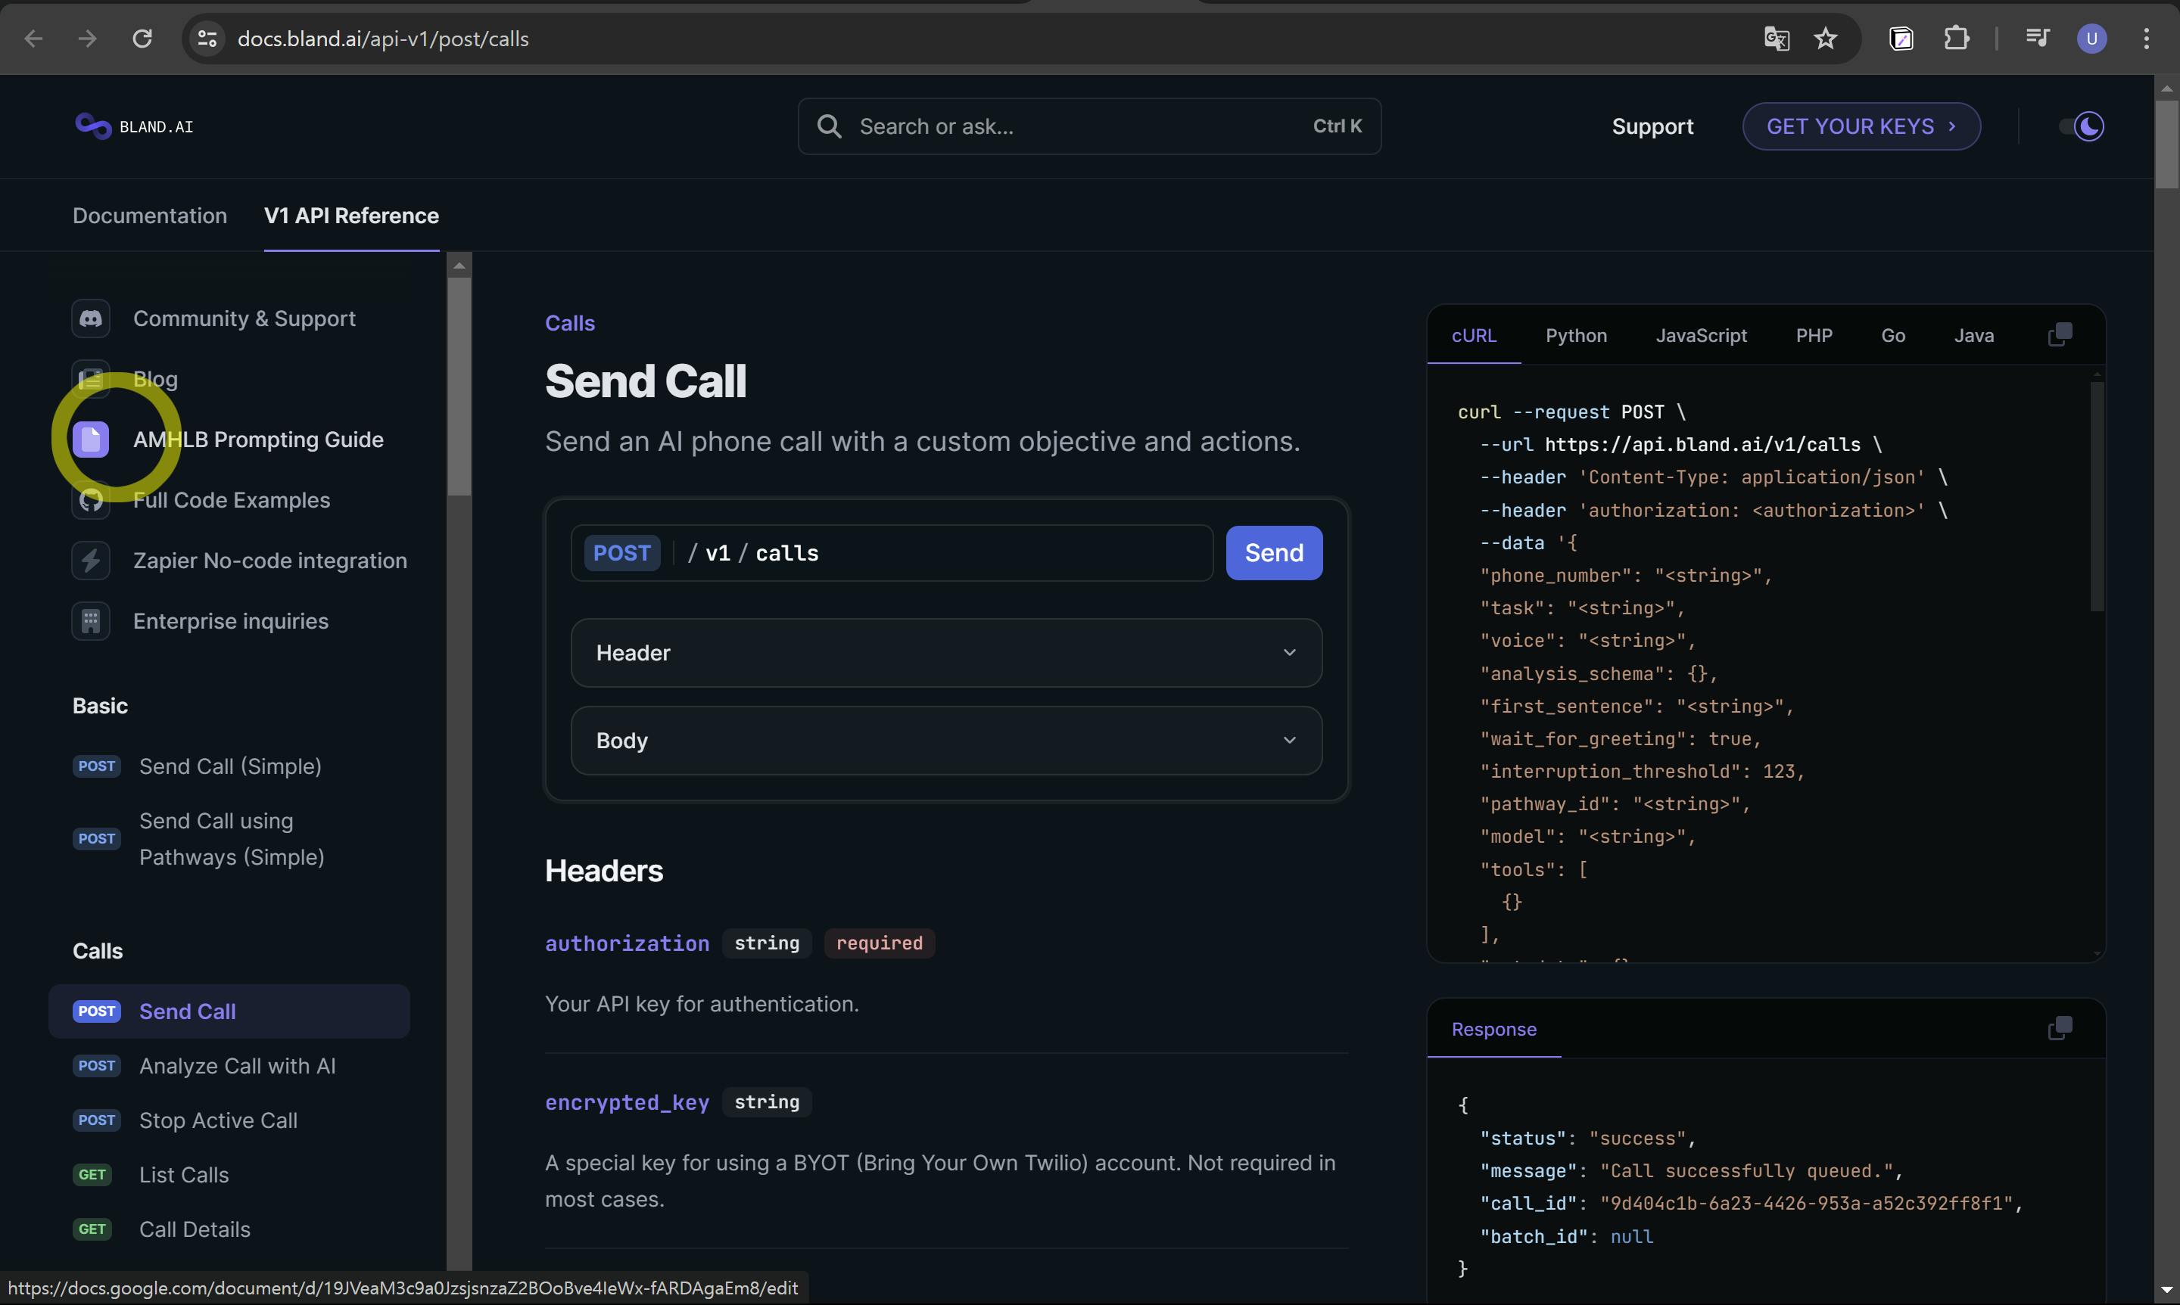The width and height of the screenshot is (2180, 1305).
Task: Switch to the Documentation tab
Action: coord(150,216)
